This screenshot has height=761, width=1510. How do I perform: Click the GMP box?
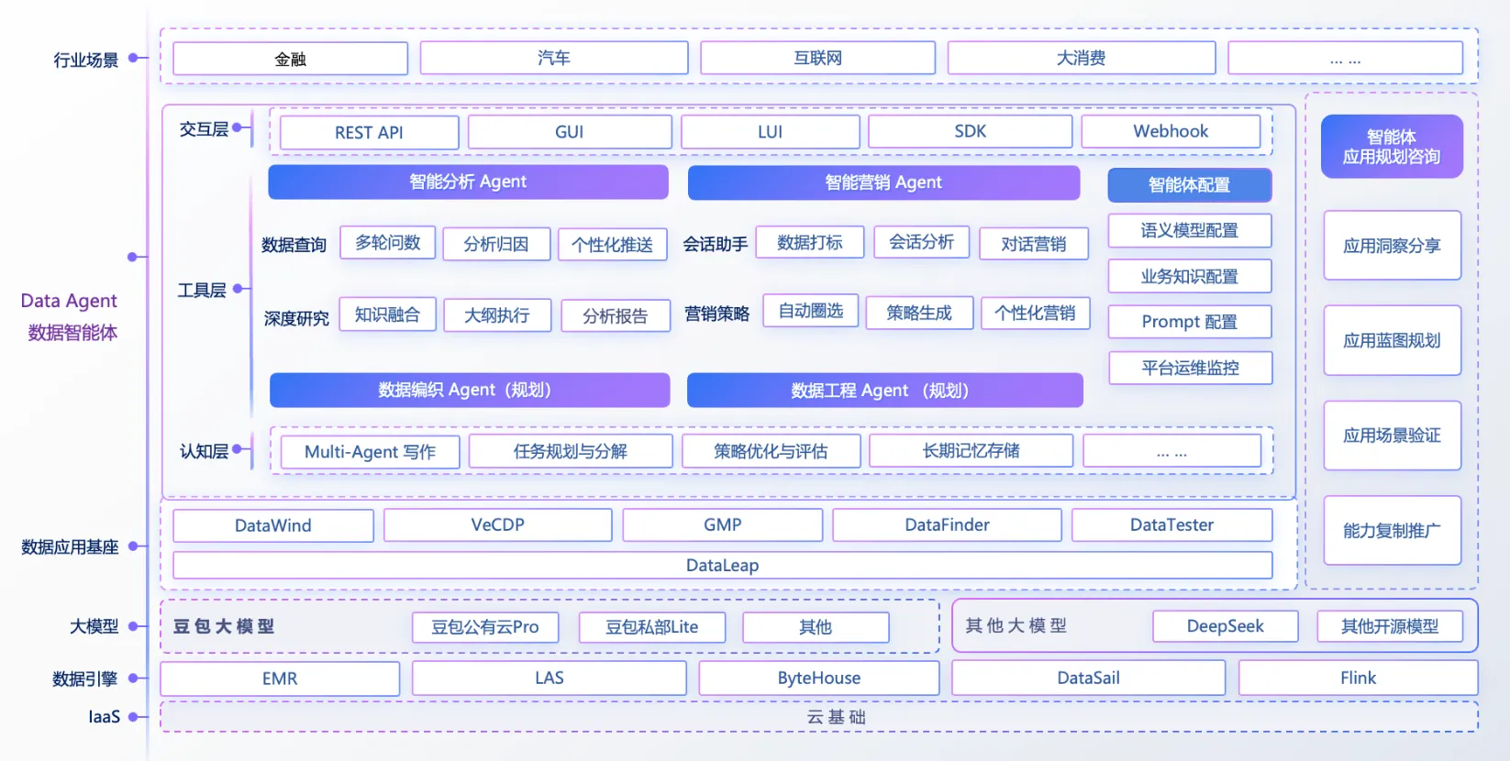click(723, 524)
